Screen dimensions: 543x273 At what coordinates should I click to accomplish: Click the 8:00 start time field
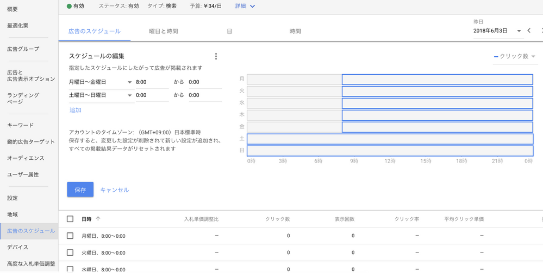(x=152, y=82)
